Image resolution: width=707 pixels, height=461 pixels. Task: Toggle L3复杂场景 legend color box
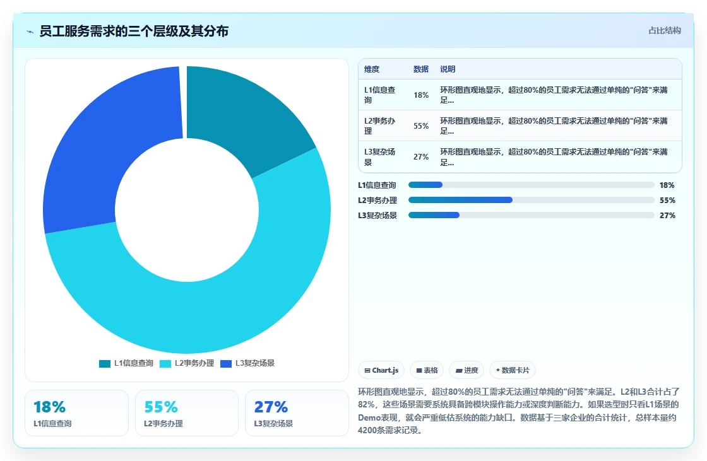[x=226, y=364]
